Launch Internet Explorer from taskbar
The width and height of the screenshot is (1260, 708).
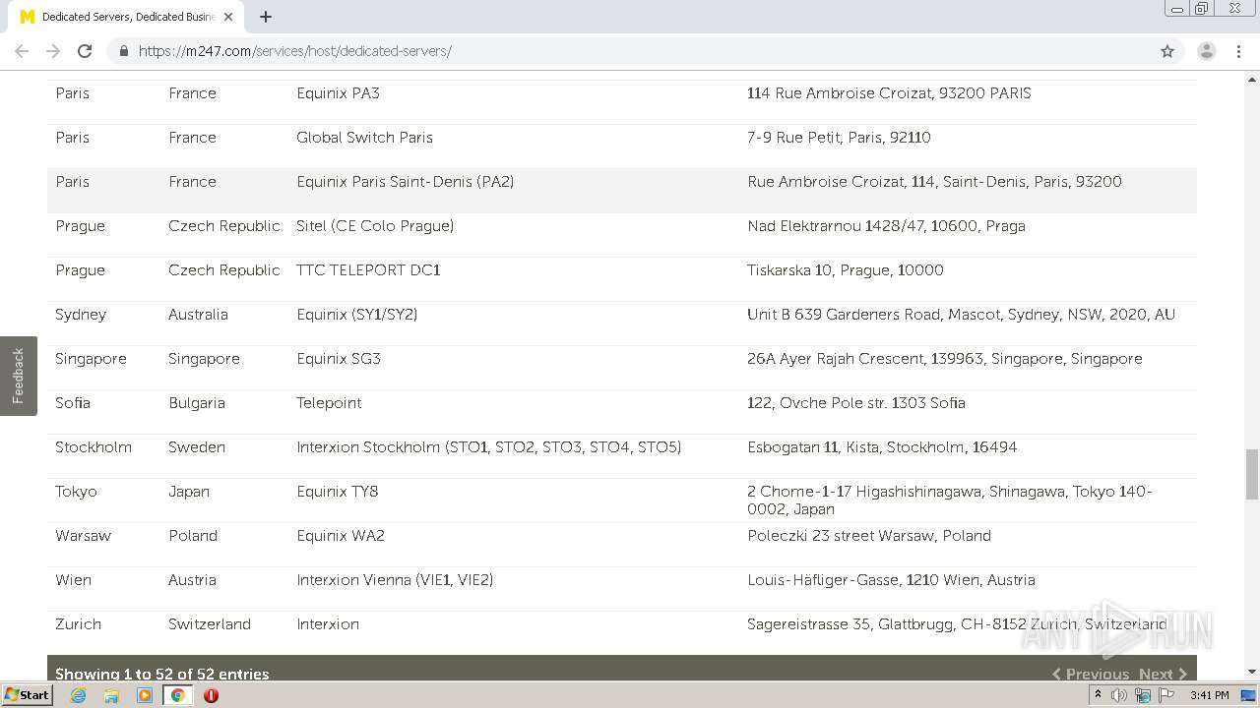tap(78, 695)
